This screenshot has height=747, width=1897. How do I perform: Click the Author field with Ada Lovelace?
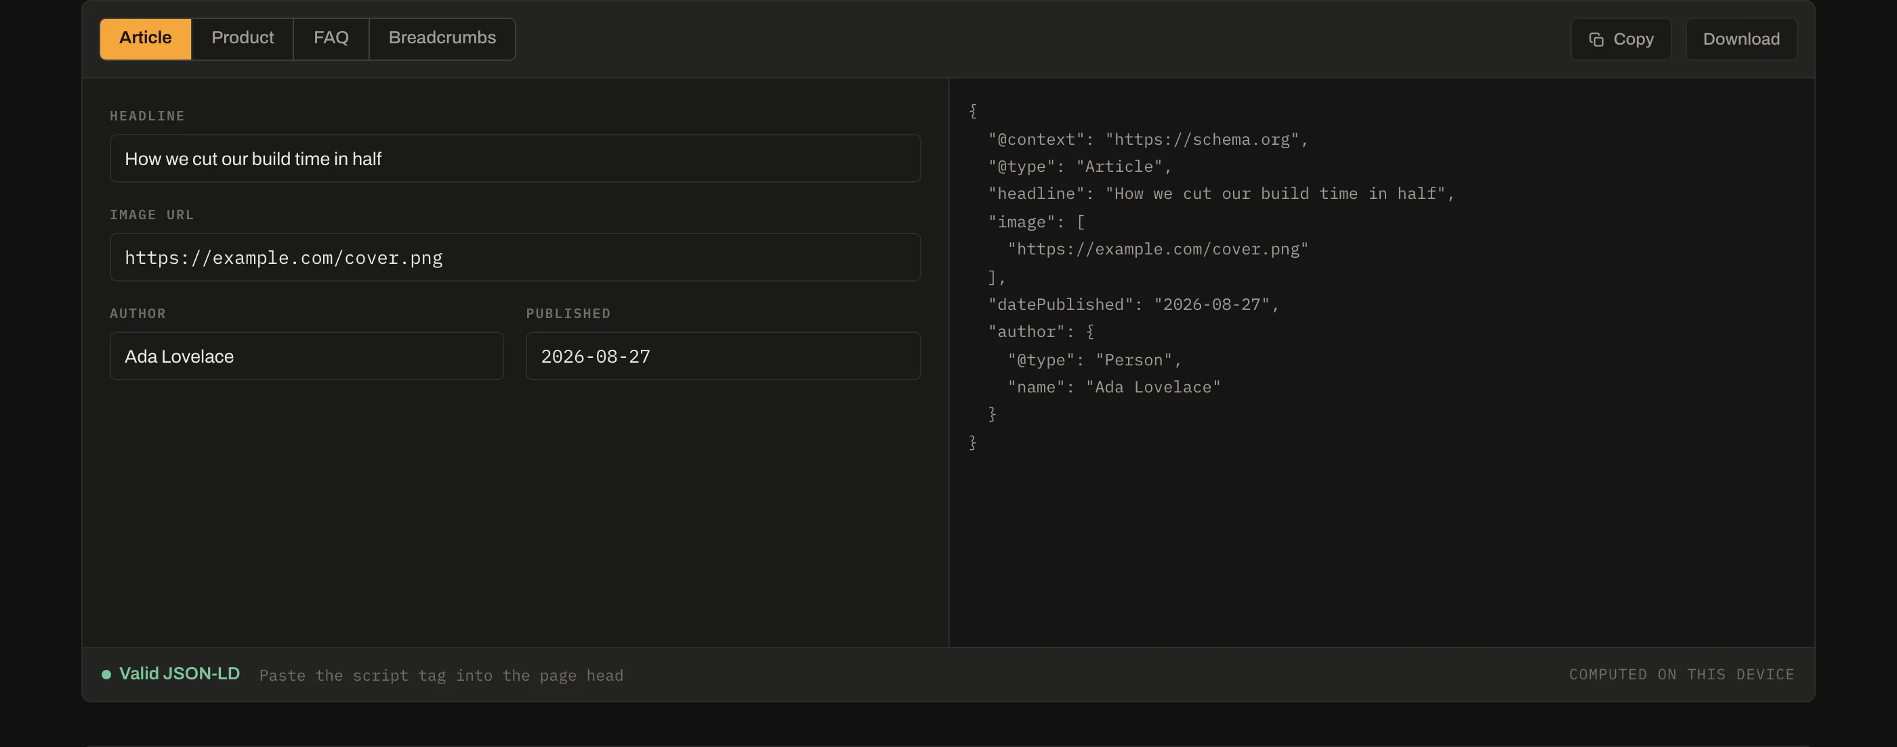pyautogui.click(x=306, y=356)
